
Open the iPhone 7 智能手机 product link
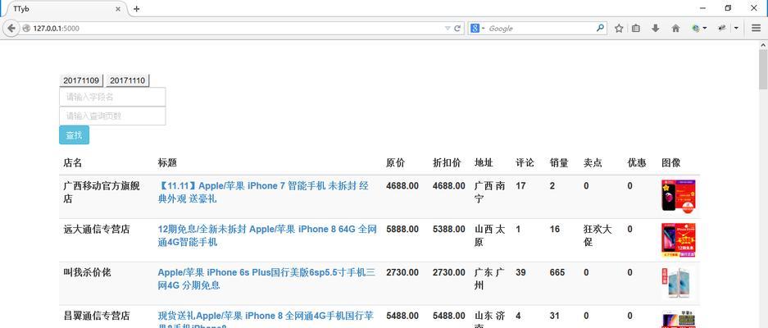tap(263, 192)
